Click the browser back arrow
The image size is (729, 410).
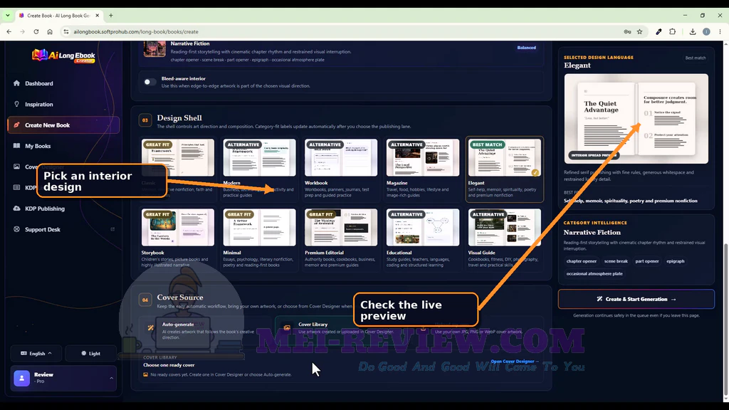9,31
